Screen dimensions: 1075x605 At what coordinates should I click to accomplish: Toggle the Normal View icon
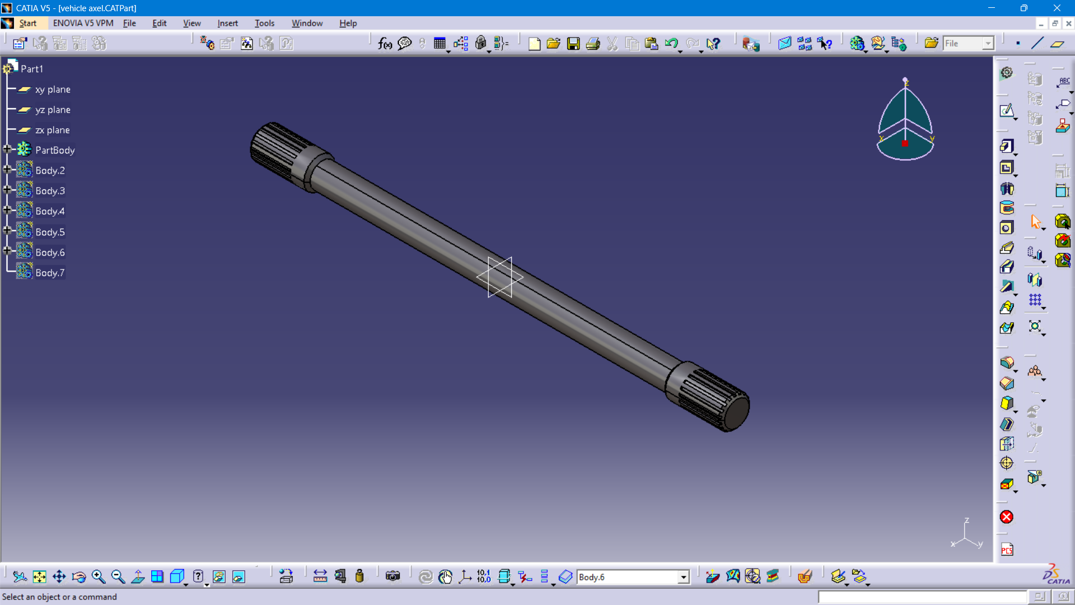[x=138, y=576]
